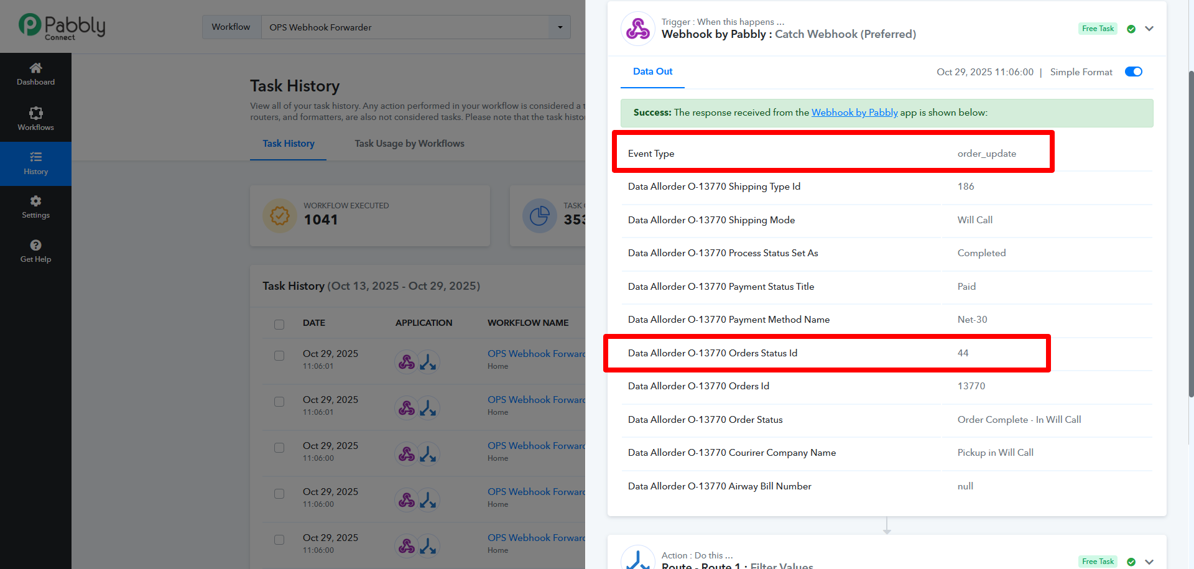Check the select-all checkbox in table header

(x=279, y=324)
